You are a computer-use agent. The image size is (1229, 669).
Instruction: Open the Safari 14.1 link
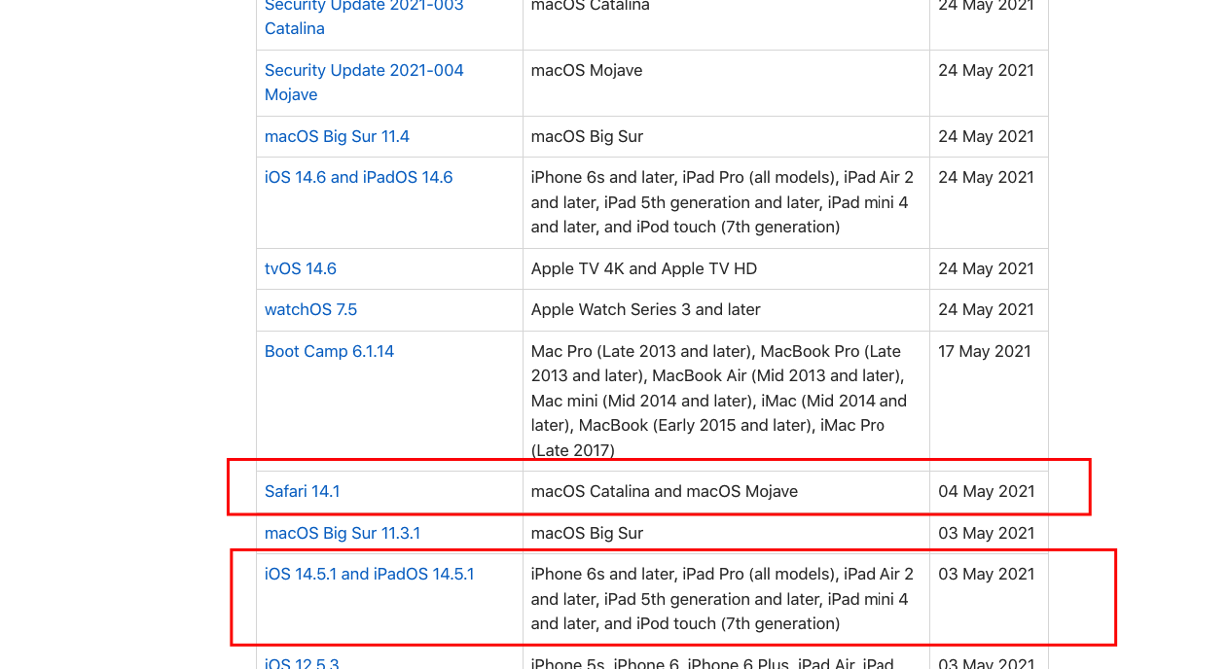pos(303,491)
